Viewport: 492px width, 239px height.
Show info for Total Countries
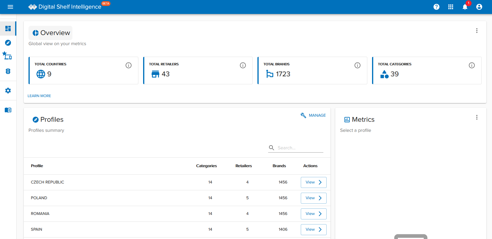coord(129,65)
